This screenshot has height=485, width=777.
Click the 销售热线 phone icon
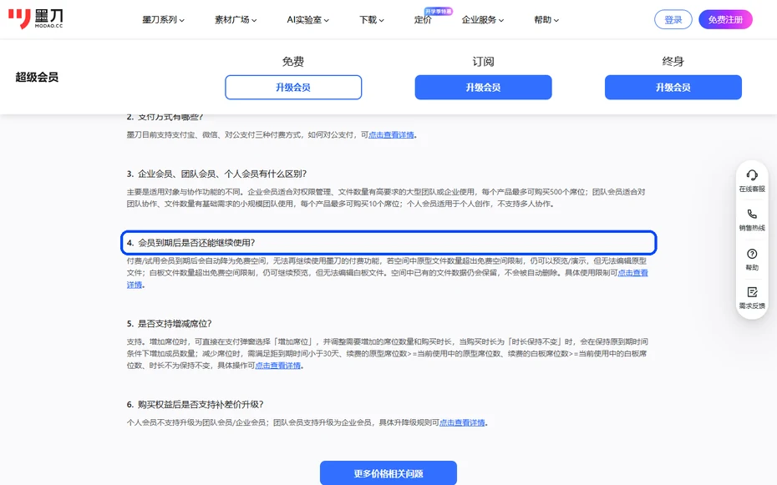tap(752, 214)
